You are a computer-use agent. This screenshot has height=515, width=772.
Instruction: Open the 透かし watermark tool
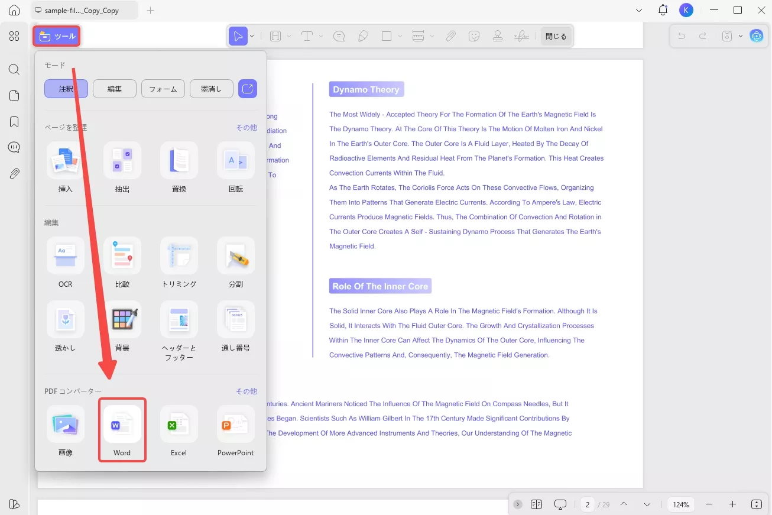point(66,327)
